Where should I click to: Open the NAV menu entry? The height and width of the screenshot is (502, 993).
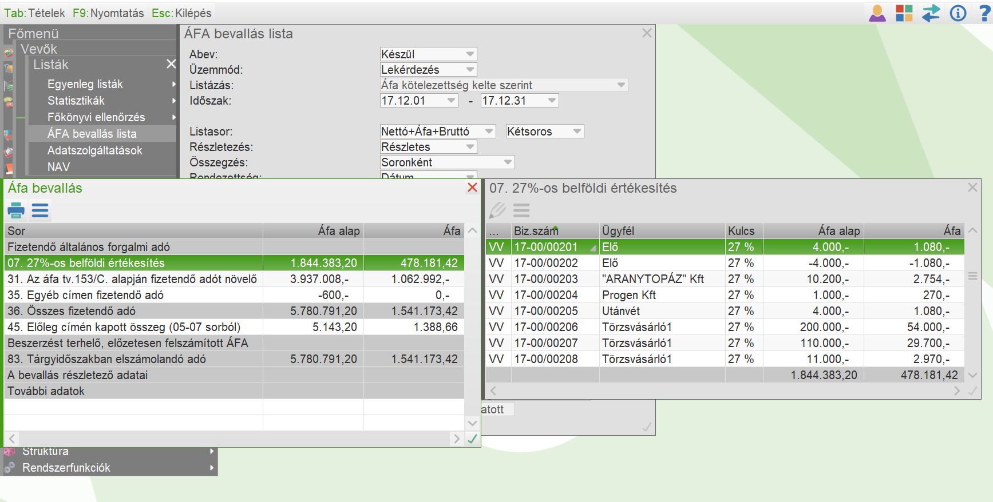click(x=58, y=167)
